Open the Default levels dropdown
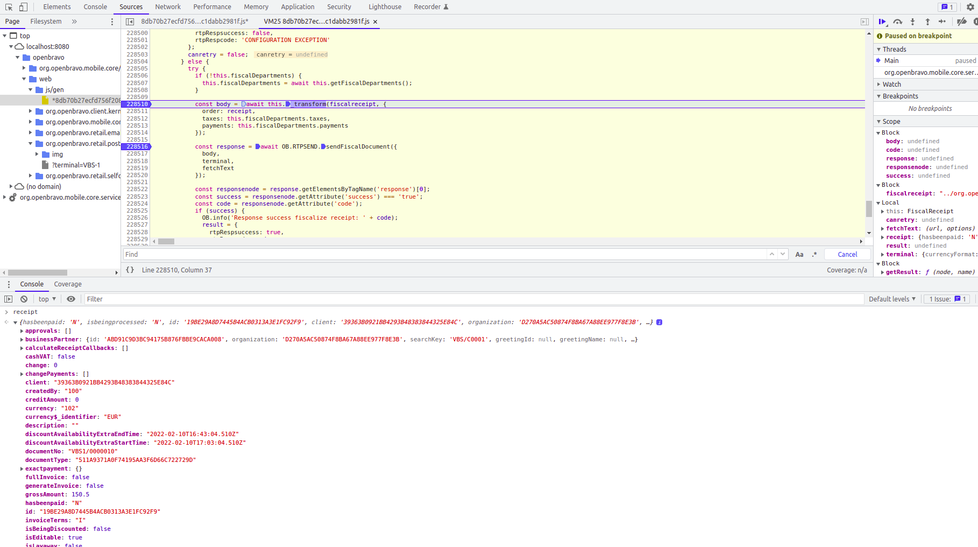This screenshot has height=547, width=978. pyautogui.click(x=892, y=299)
